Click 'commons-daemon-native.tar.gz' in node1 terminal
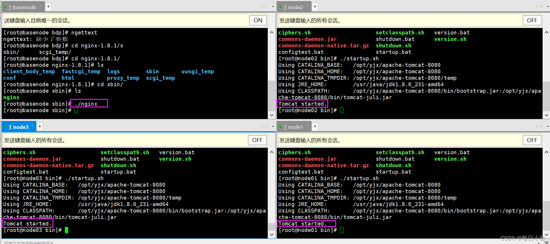This screenshot has height=244, width=550. click(x=324, y=165)
